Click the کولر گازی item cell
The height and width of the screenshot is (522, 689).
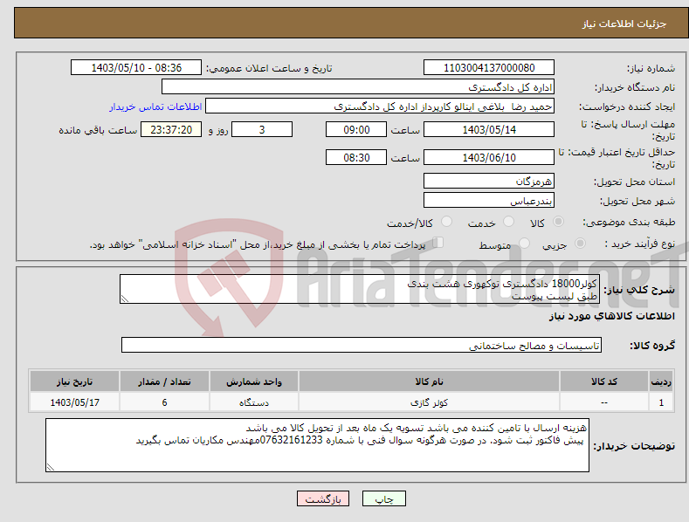[x=429, y=402]
